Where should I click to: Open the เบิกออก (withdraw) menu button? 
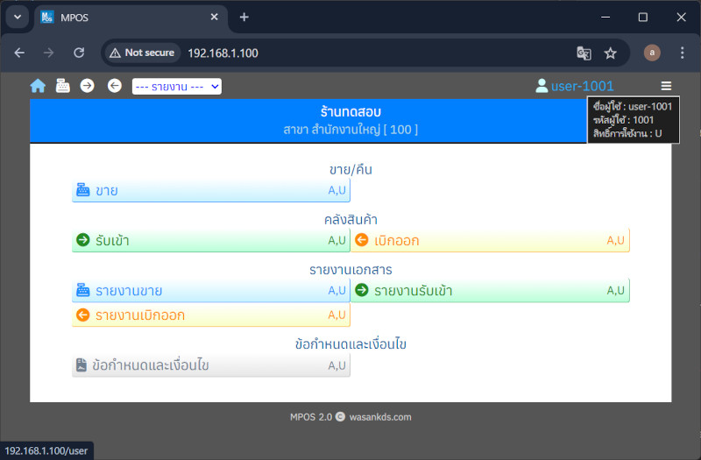point(490,240)
